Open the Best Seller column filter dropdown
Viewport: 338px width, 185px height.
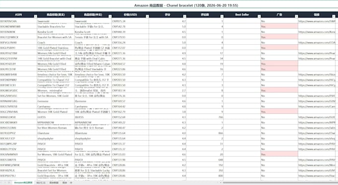coord(259,16)
